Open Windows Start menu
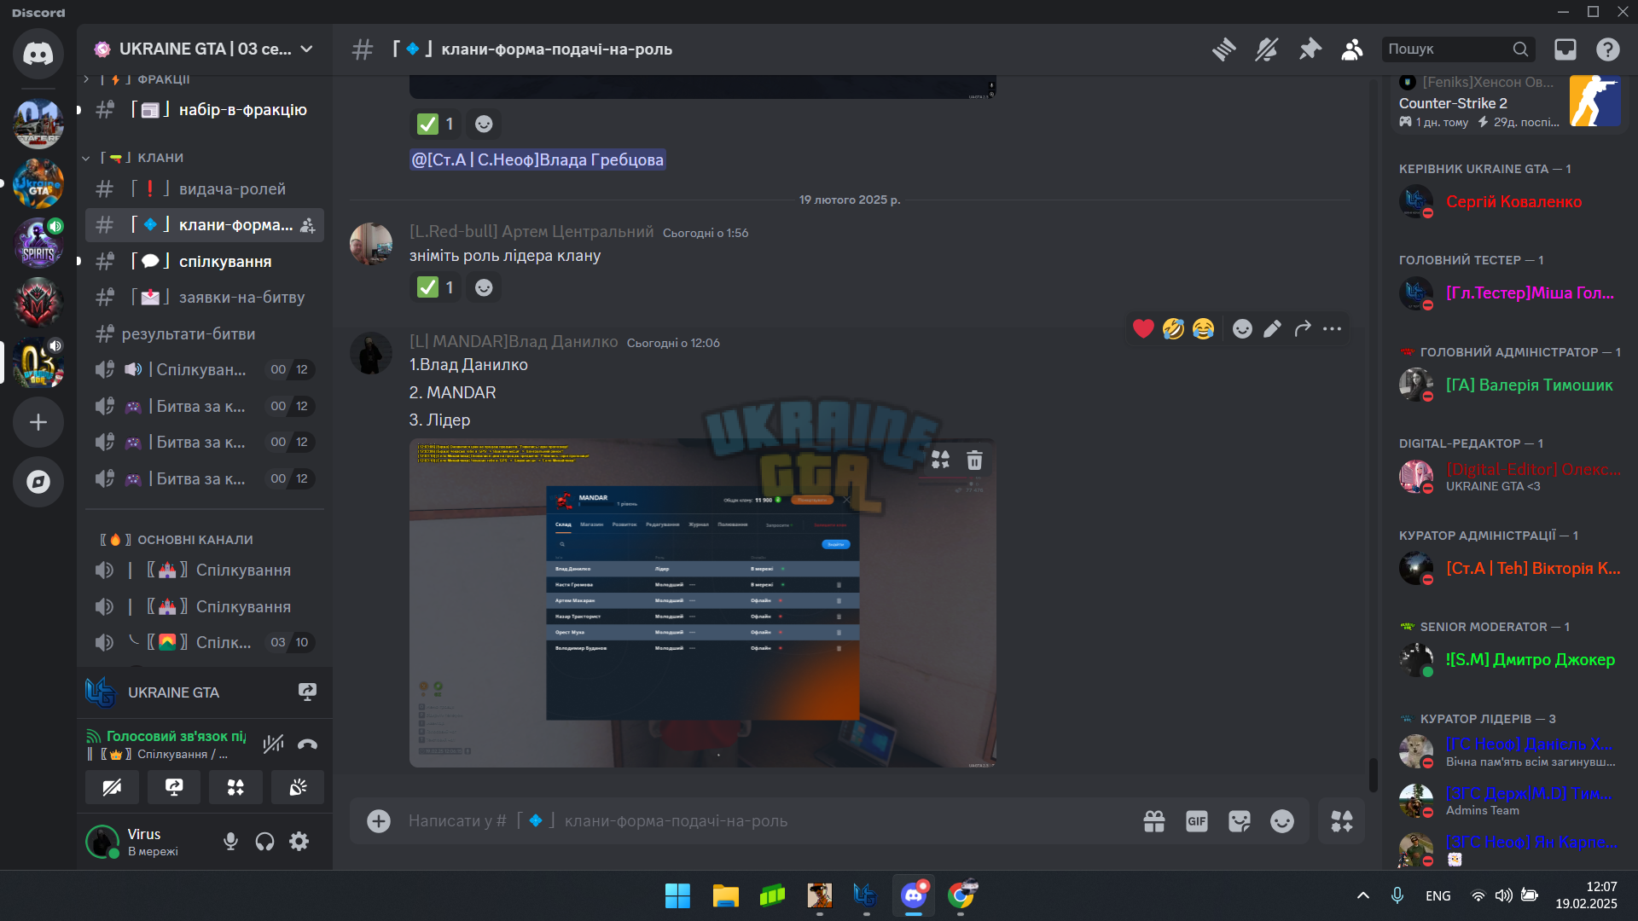The width and height of the screenshot is (1638, 921). point(677,896)
